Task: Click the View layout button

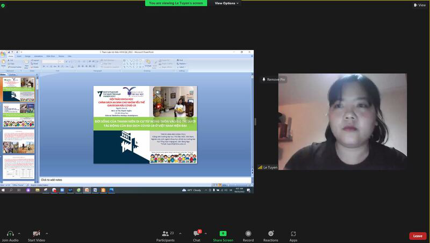Action: tap(420, 5)
